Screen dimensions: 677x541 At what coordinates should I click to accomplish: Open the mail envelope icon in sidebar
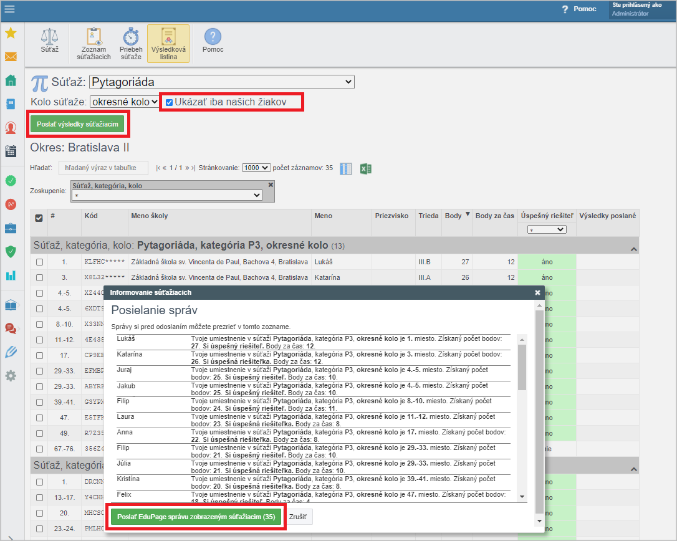click(11, 57)
